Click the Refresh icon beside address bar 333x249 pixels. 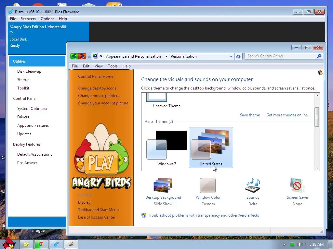pos(238,56)
